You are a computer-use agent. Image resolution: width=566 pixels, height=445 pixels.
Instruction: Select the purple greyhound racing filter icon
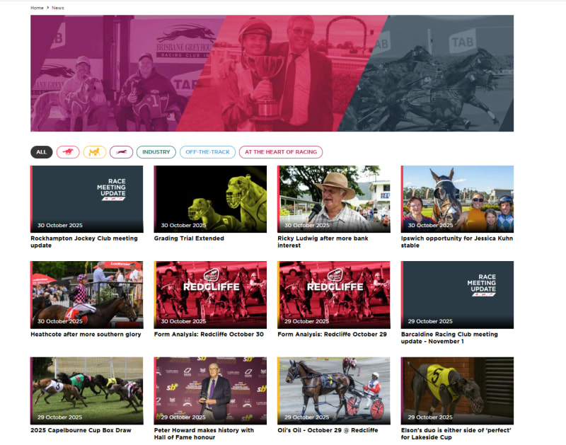pyautogui.click(x=121, y=152)
